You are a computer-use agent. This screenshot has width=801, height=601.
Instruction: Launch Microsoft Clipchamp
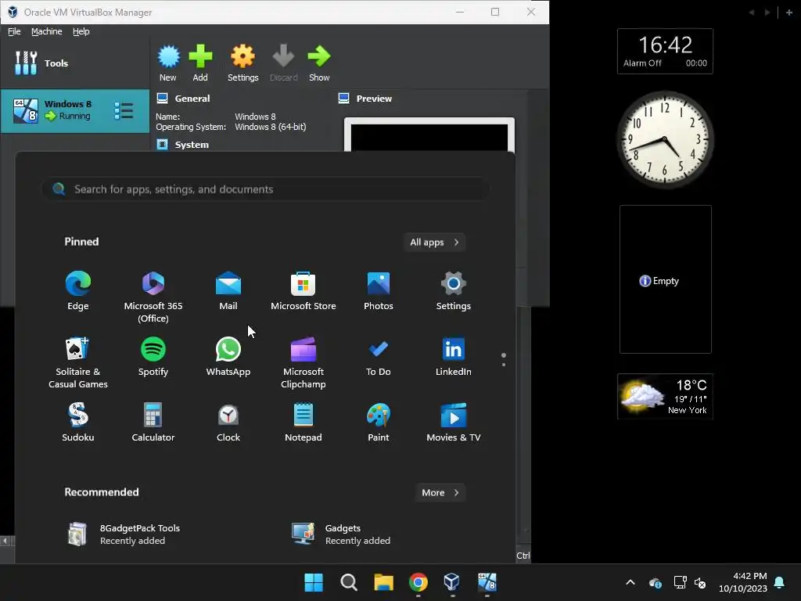pos(304,363)
